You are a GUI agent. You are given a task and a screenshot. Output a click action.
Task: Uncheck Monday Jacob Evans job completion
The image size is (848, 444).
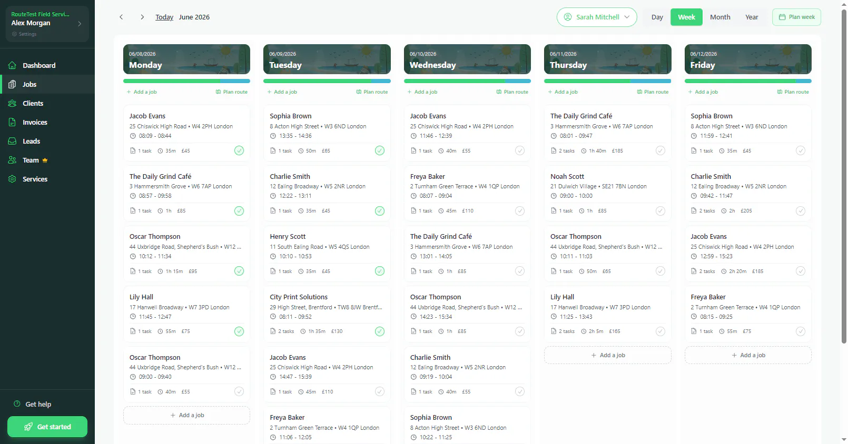(239, 150)
